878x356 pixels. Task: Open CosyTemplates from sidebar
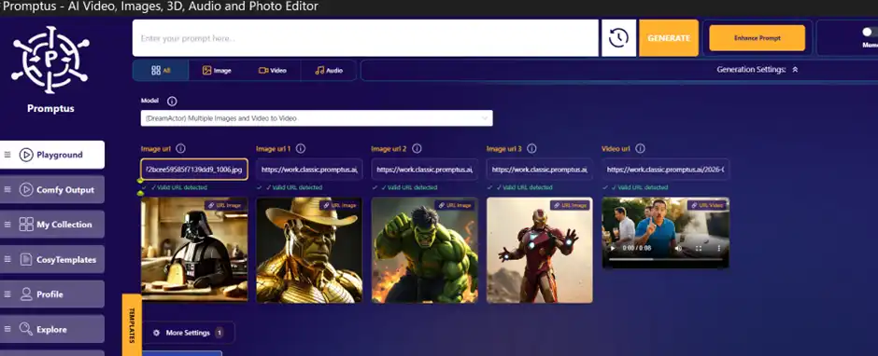pos(52,259)
